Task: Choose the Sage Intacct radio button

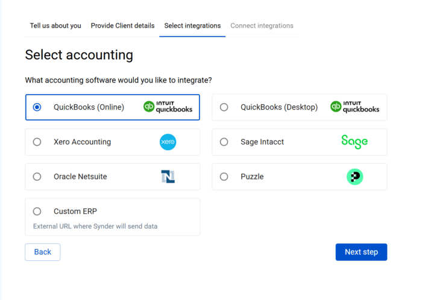Action: click(x=224, y=142)
